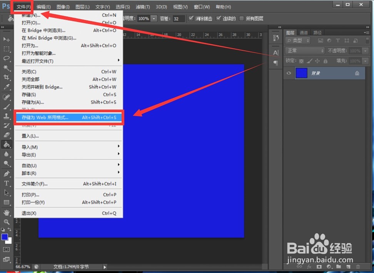
Task: Select the Rectangular Marquee tool
Action: point(7,49)
